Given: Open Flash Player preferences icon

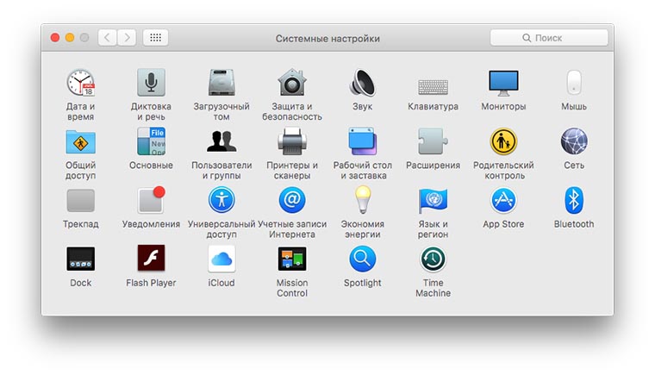Looking at the screenshot, I should 151,258.
